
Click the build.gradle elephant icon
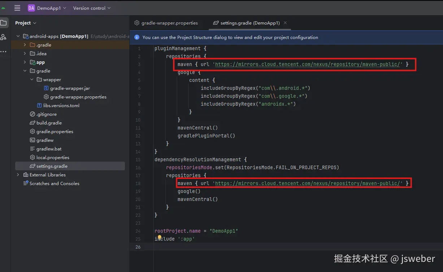pyautogui.click(x=32, y=123)
